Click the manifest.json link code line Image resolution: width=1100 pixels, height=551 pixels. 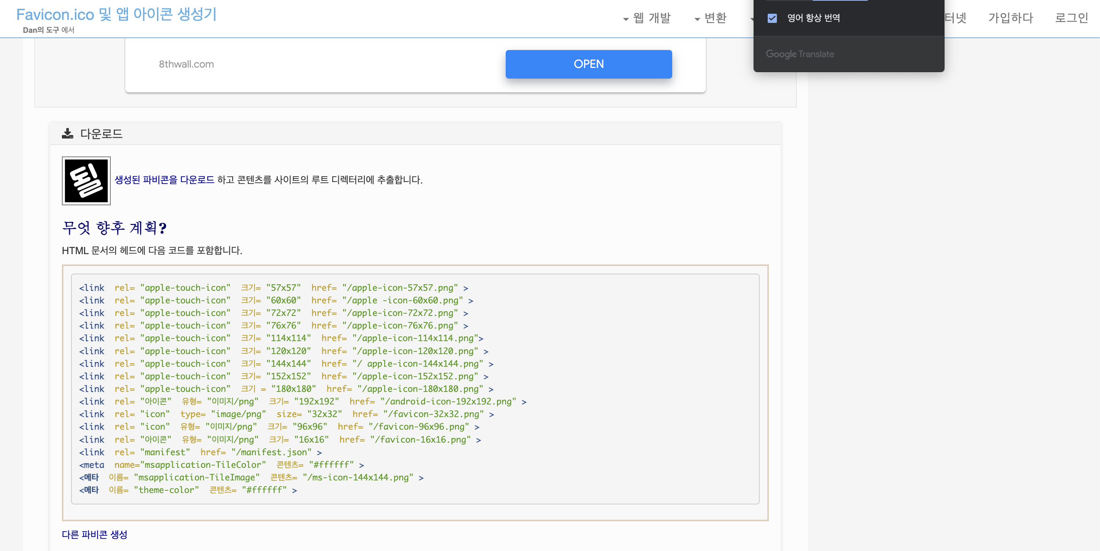200,452
